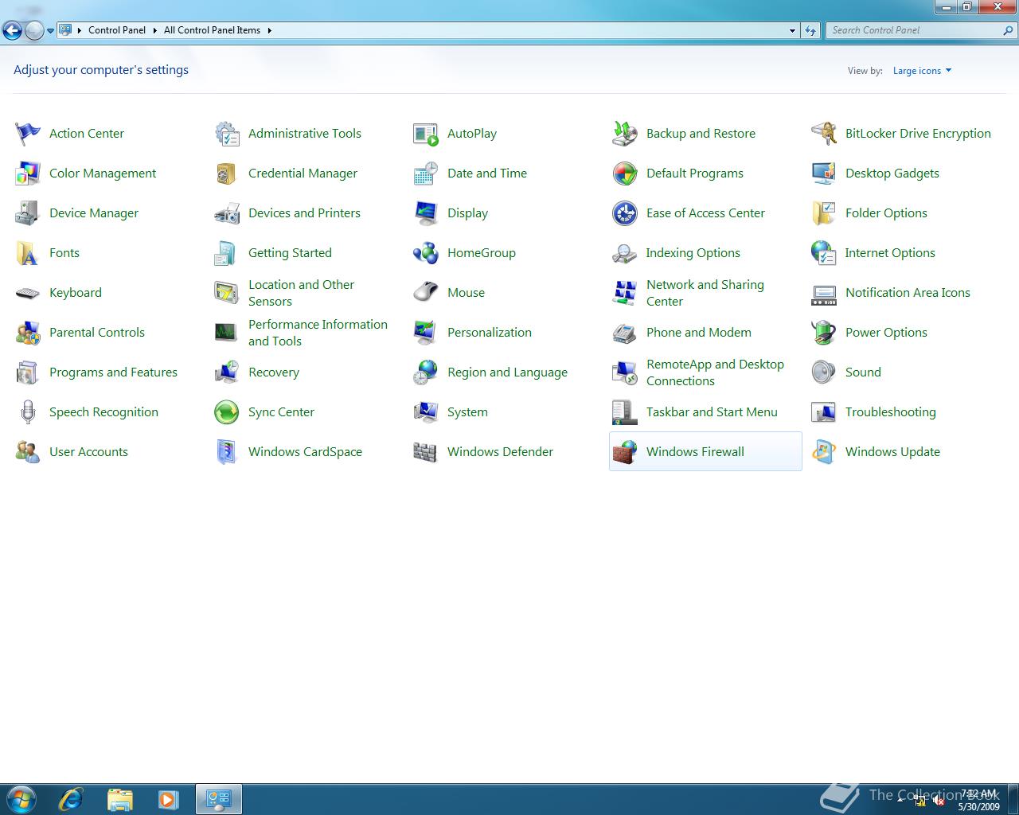Open the Windows Update icon
Screen dimensions: 1019x815
point(824,452)
